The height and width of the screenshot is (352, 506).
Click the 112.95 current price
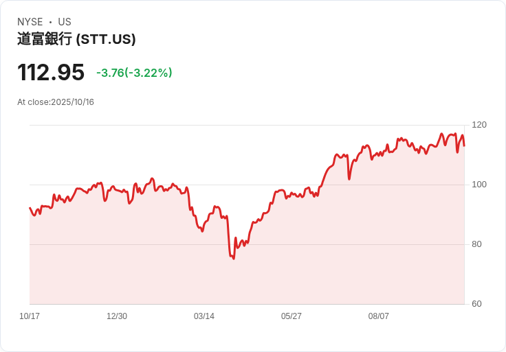click(51, 73)
